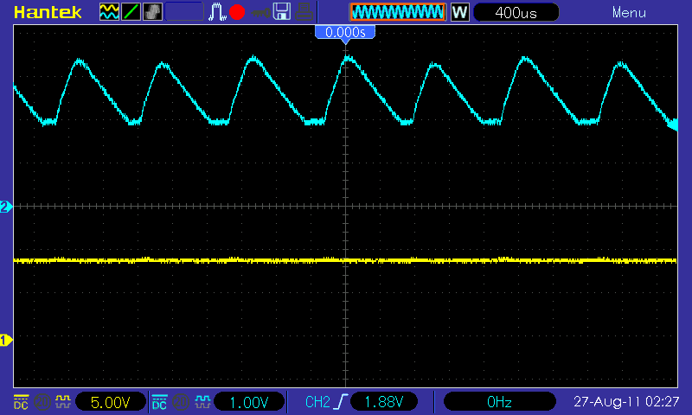
Task: Click the 0.000s trigger position marker
Action: [345, 32]
